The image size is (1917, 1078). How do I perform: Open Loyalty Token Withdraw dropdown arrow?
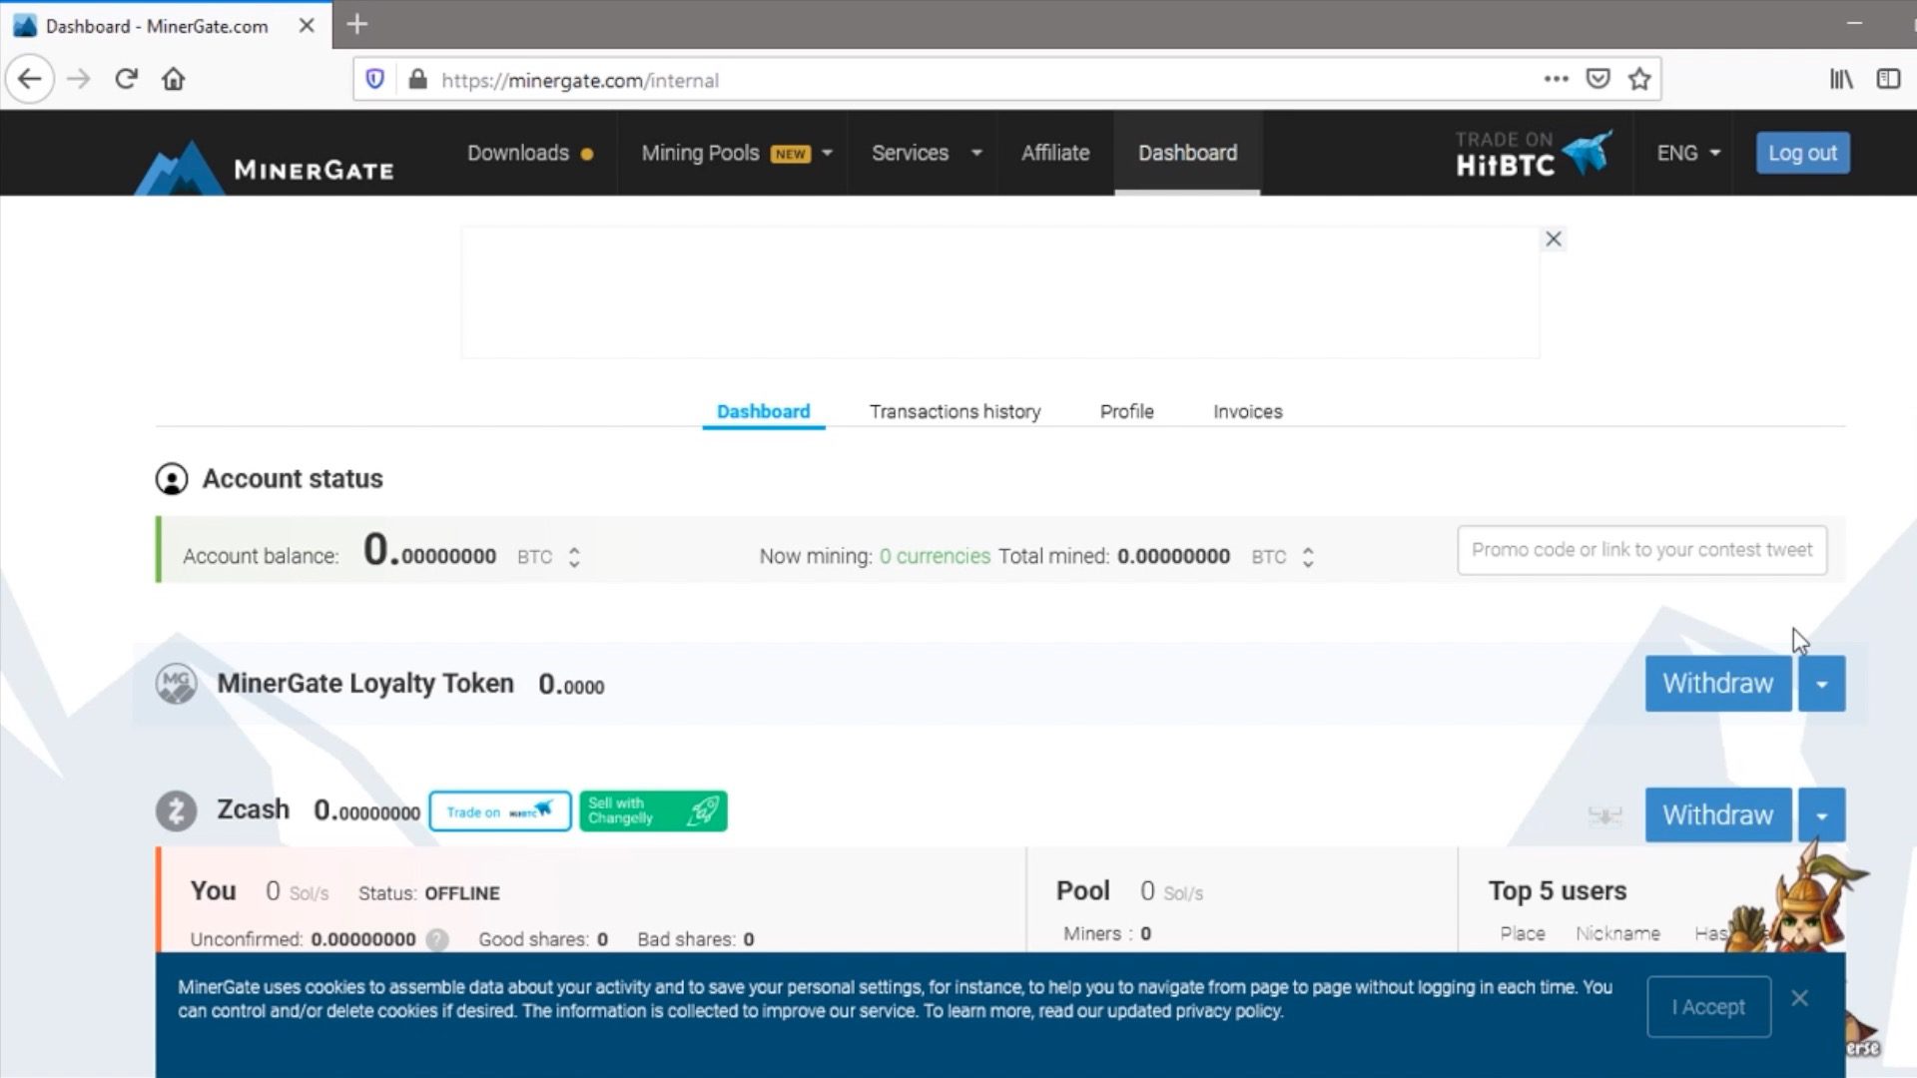pyautogui.click(x=1821, y=684)
